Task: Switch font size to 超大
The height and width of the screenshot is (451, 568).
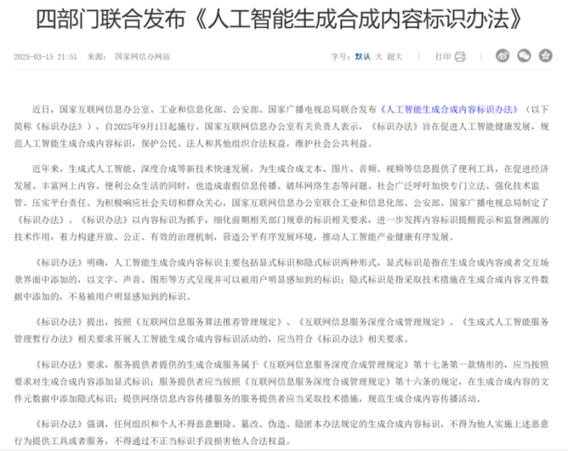Action: (395, 57)
